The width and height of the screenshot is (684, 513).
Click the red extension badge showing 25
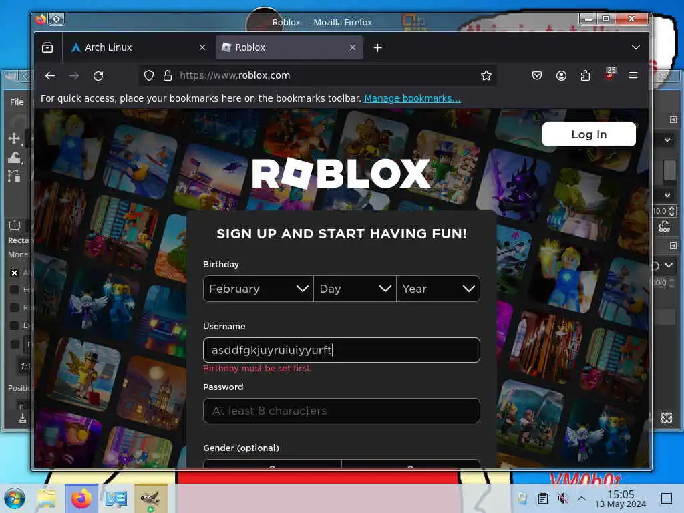610,73
